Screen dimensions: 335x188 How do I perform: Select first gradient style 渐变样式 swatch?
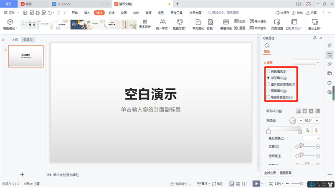click(298, 111)
